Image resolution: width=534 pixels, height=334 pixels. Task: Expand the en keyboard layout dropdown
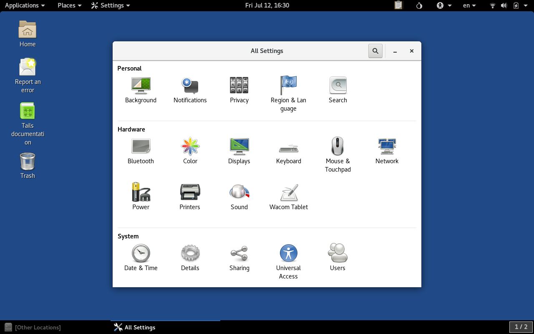coord(469,5)
